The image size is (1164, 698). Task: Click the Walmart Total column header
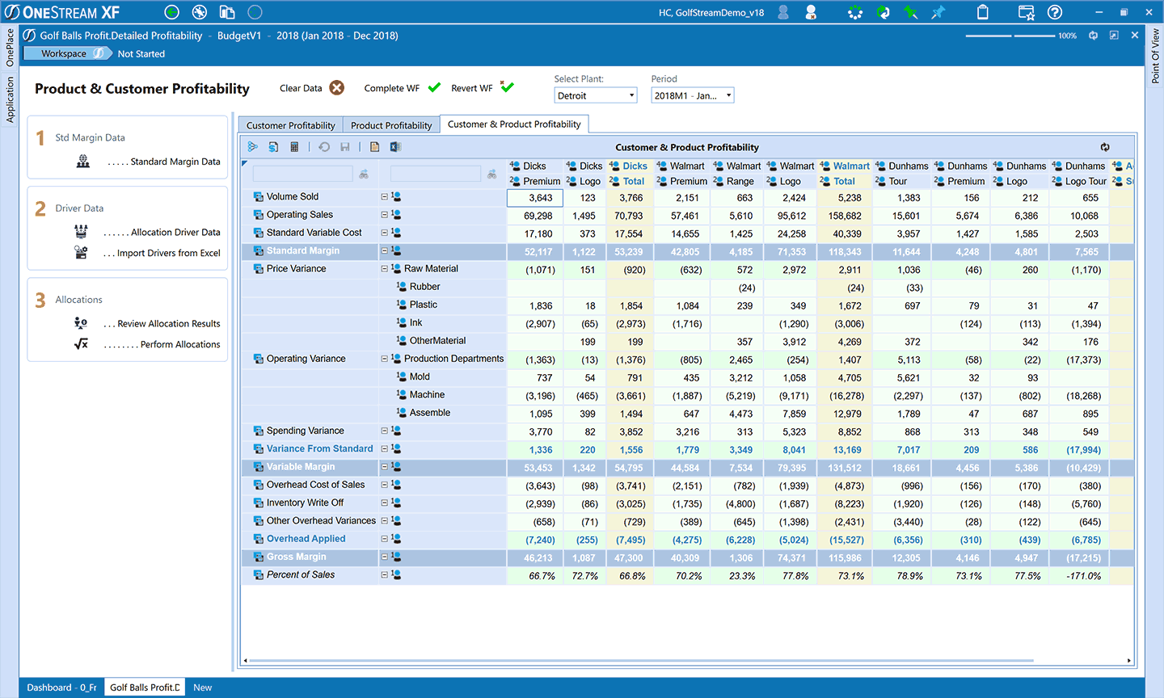pos(845,174)
